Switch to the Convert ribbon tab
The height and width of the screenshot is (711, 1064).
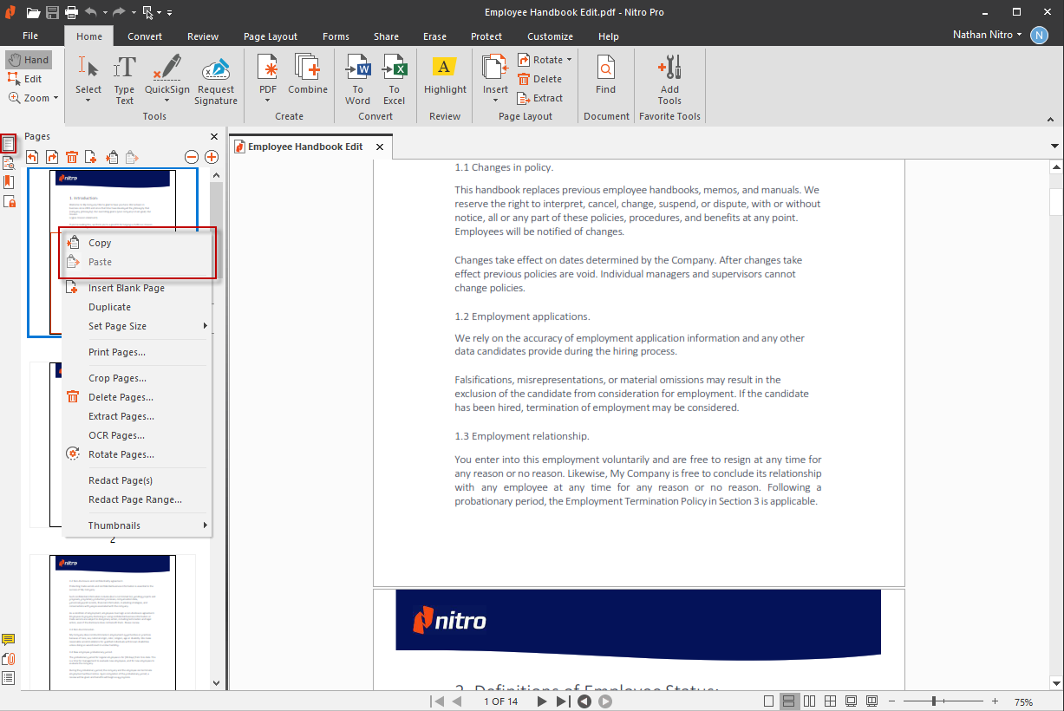point(145,36)
